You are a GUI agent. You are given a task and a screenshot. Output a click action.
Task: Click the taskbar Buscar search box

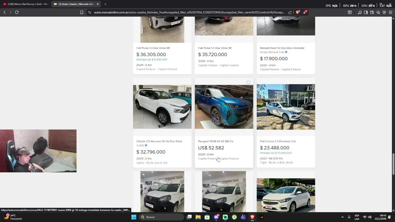[x=161, y=217]
